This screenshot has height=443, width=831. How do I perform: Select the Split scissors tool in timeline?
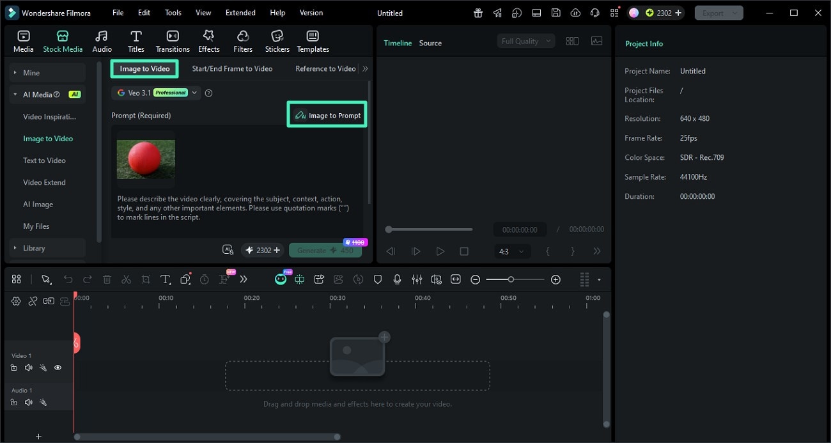tap(127, 279)
